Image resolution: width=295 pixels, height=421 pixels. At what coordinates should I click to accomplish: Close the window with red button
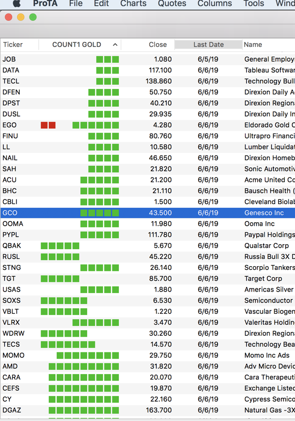(x=9, y=17)
